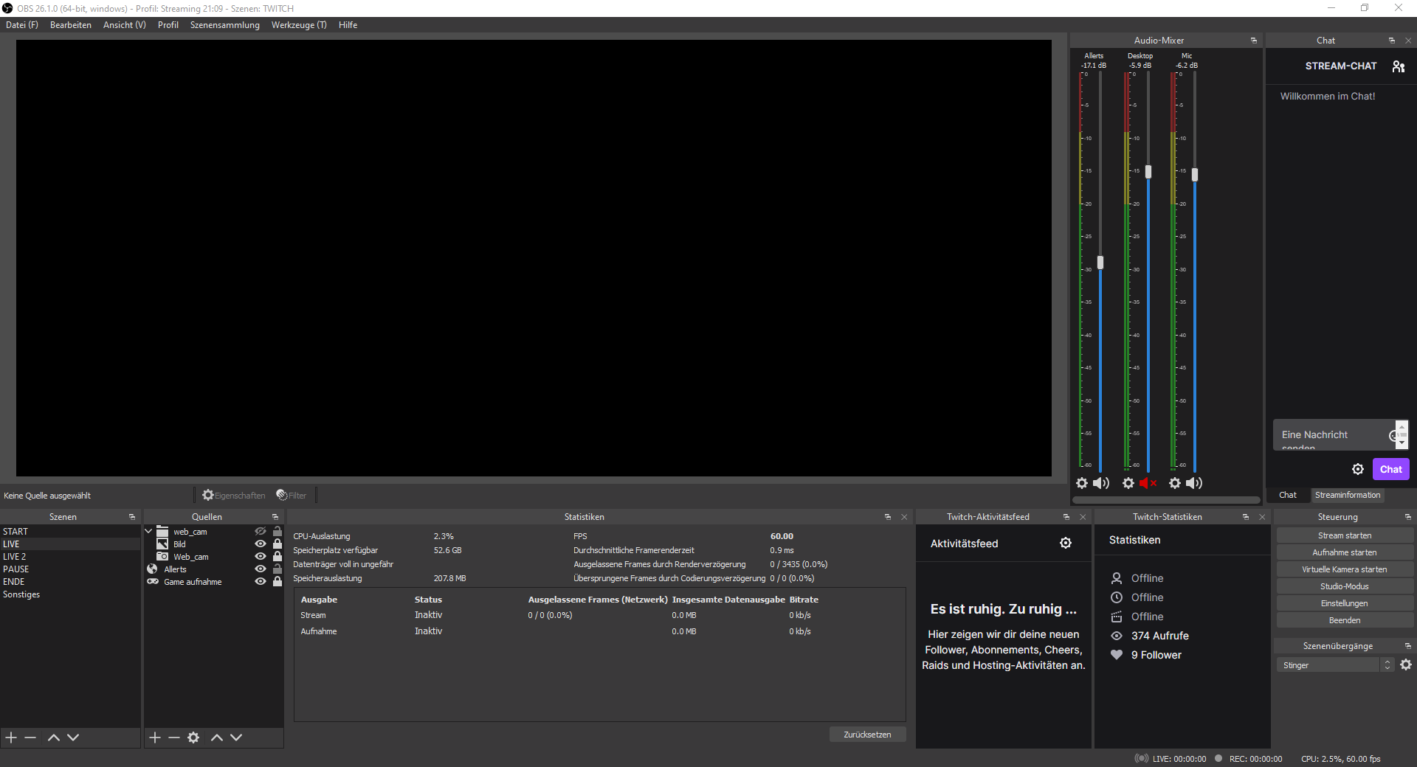The image size is (1417, 767).
Task: Toggle lock on the Bild source
Action: coord(277,544)
